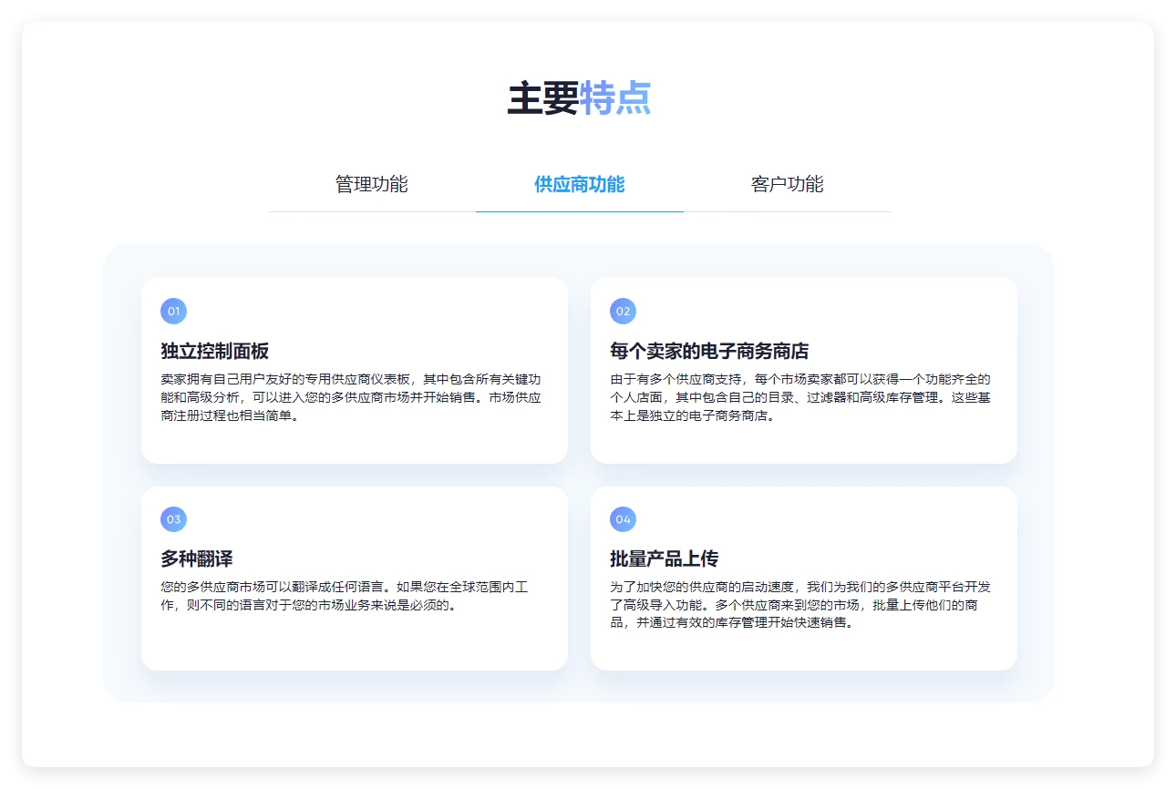Select the 批量产品上传 card title
Viewport: 1176px width, 789px height.
[x=664, y=559]
